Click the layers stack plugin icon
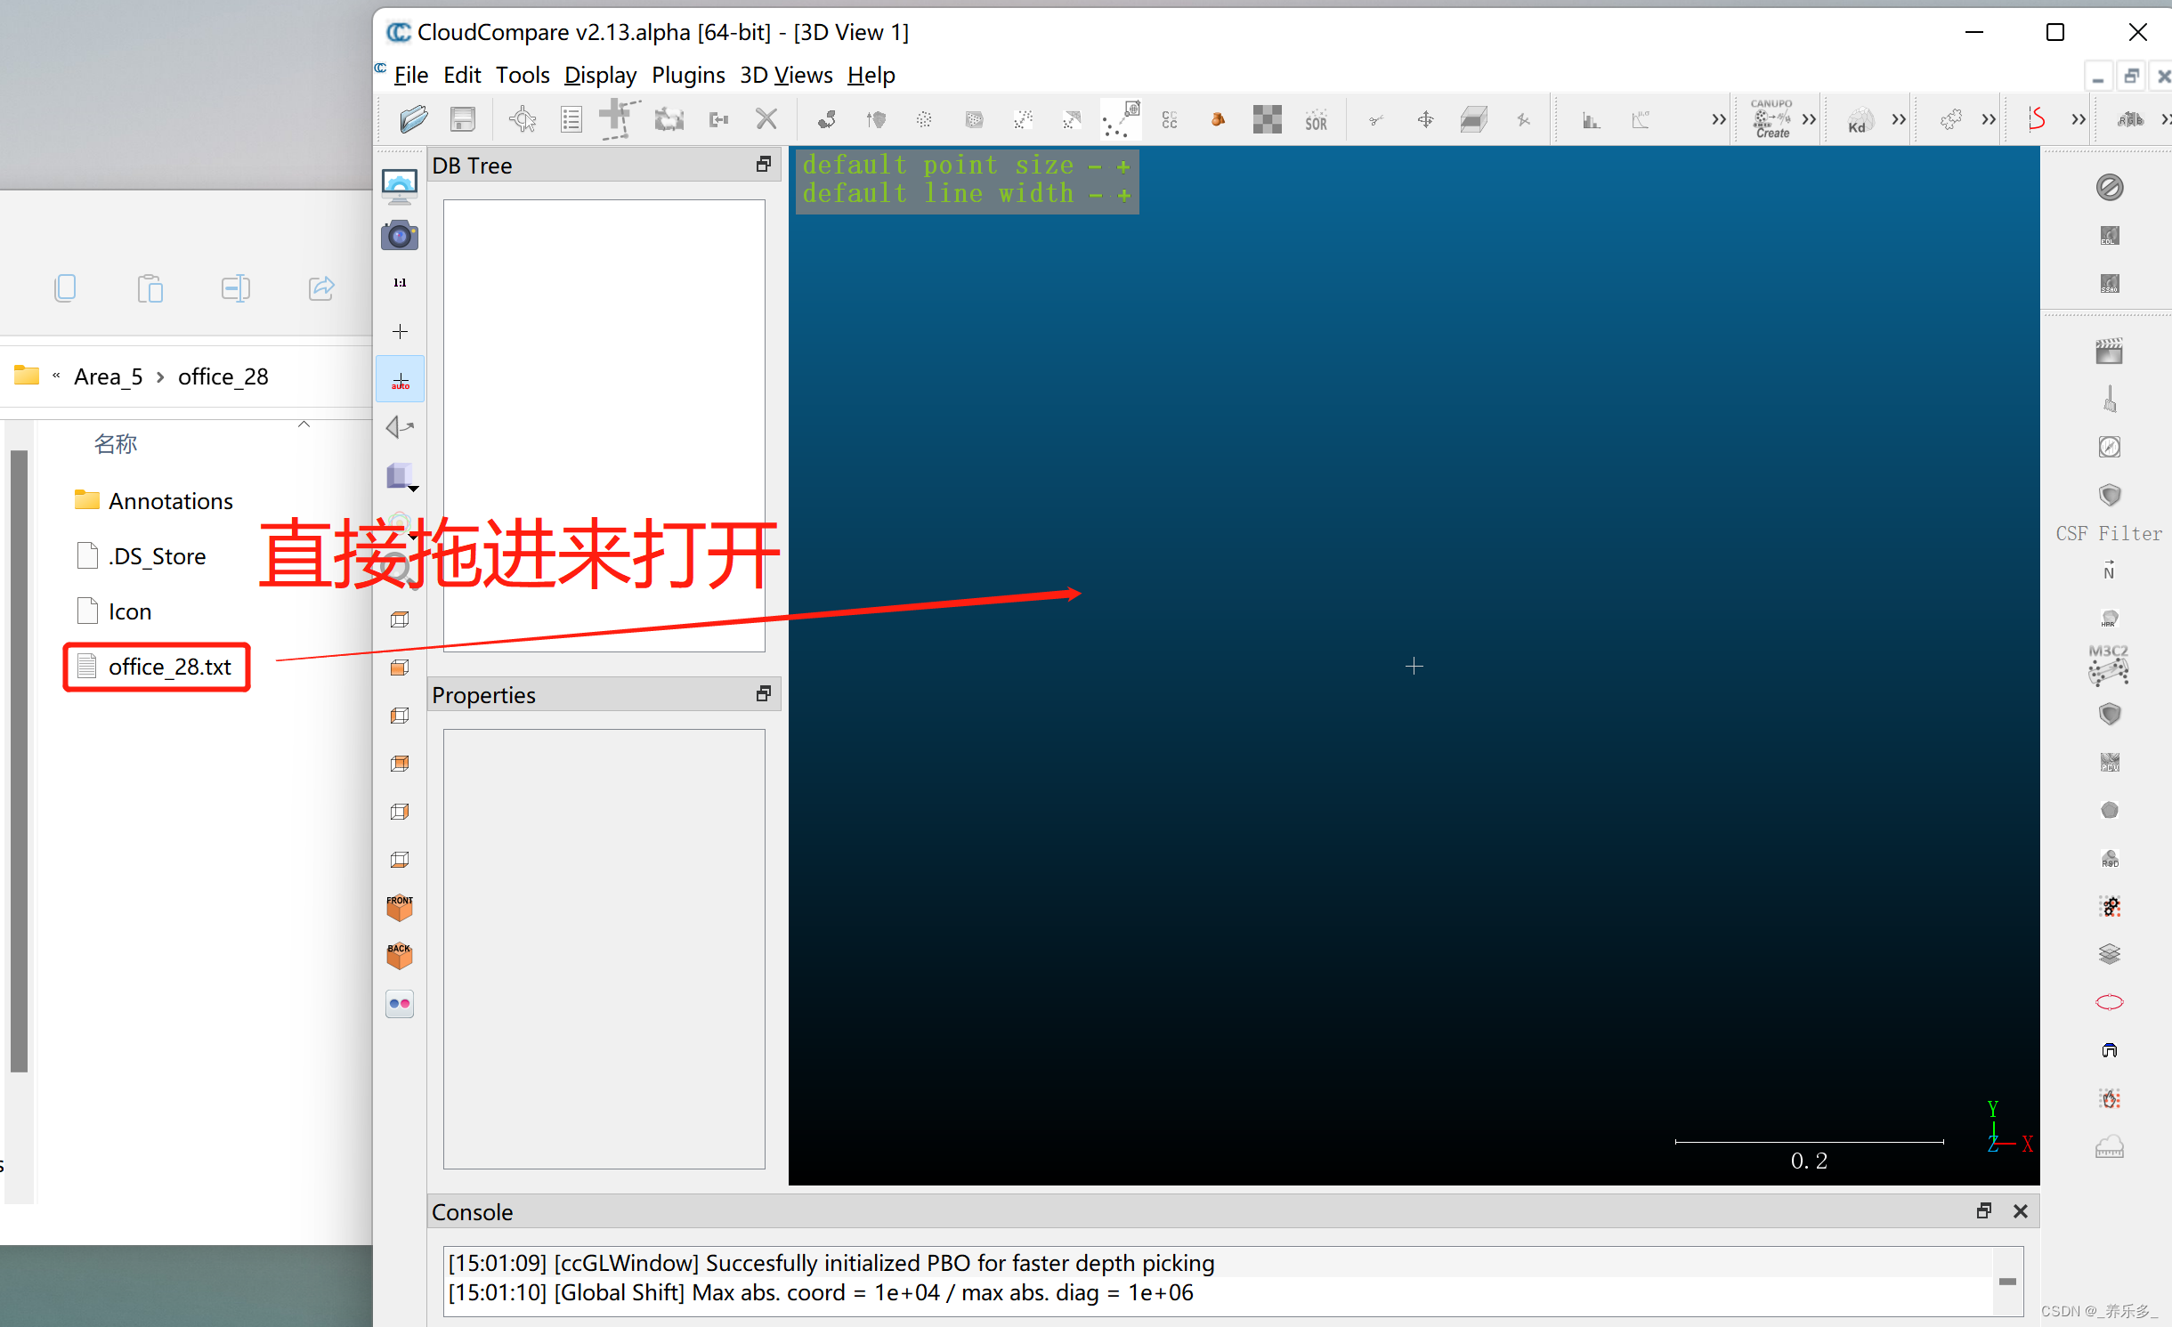2172x1327 pixels. tap(2109, 954)
